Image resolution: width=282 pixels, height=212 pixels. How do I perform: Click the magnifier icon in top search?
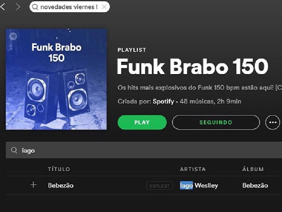35,7
